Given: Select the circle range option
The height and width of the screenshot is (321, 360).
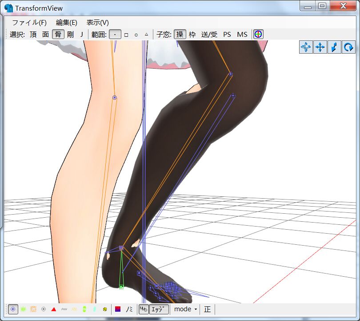Looking at the screenshot, I should (136, 35).
